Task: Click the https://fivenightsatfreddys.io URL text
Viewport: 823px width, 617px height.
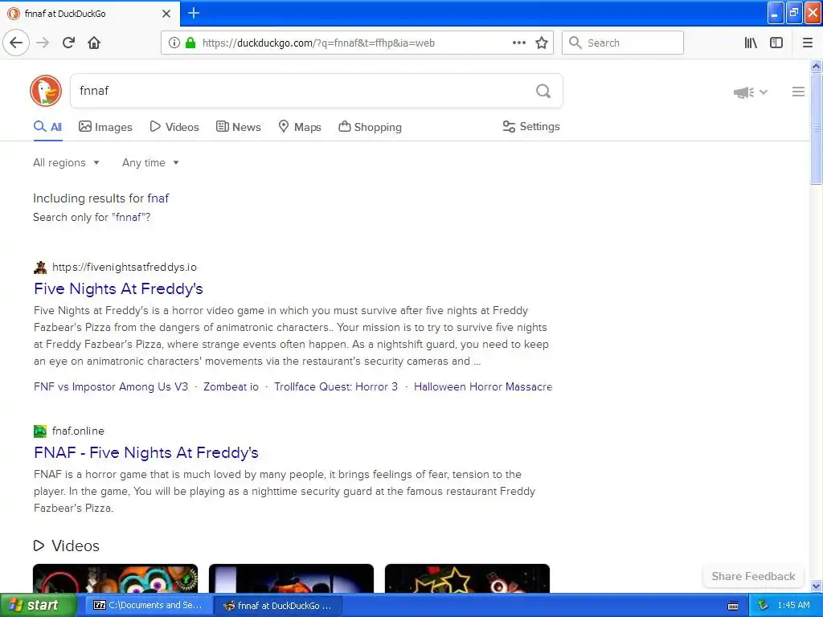Action: (125, 267)
